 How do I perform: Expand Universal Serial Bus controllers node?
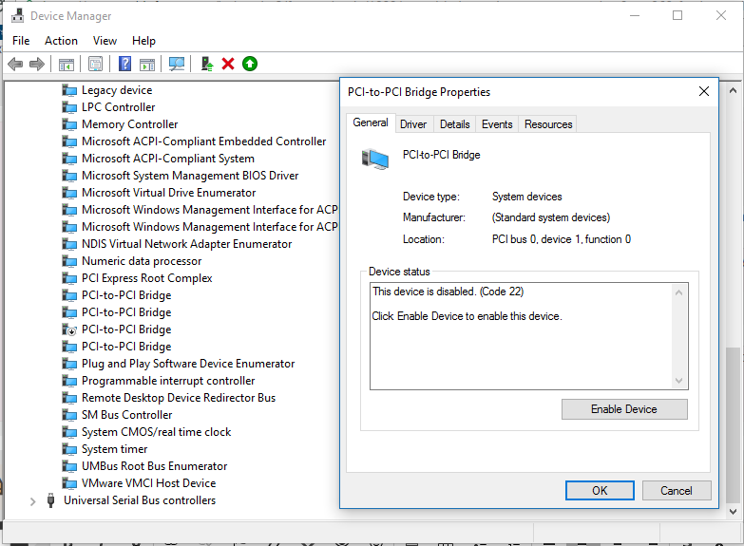click(32, 501)
